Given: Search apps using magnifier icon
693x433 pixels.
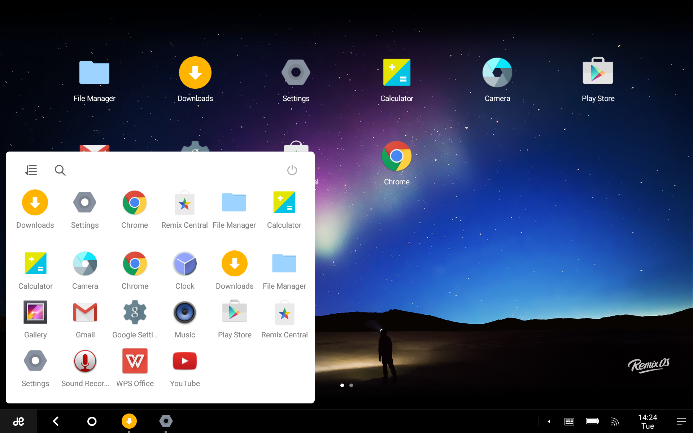Looking at the screenshot, I should click(x=60, y=170).
